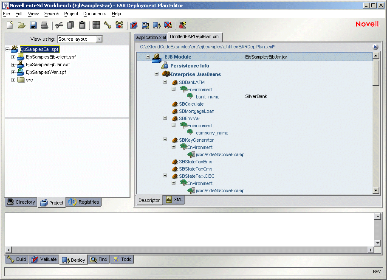Screen dimensions: 387x280
Task: Close the deployment plan document pane
Action: [x=376, y=47]
